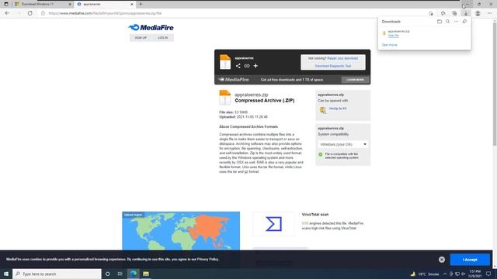Share the appraiserres file
Screen dimensions: 497x279
click(238, 66)
